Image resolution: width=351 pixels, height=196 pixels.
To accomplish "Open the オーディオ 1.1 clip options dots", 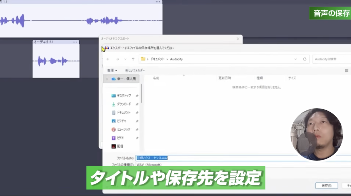I will [x=158, y=2].
